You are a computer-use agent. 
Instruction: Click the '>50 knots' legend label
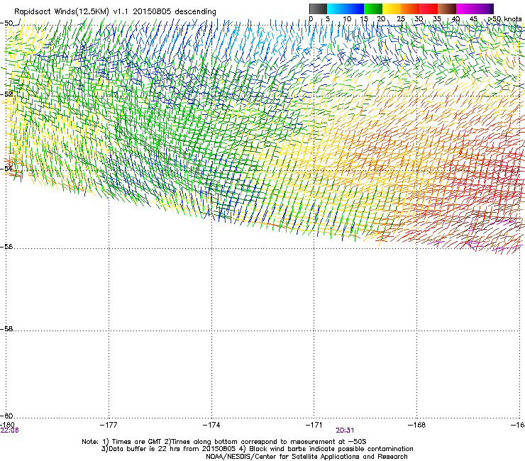505,19
